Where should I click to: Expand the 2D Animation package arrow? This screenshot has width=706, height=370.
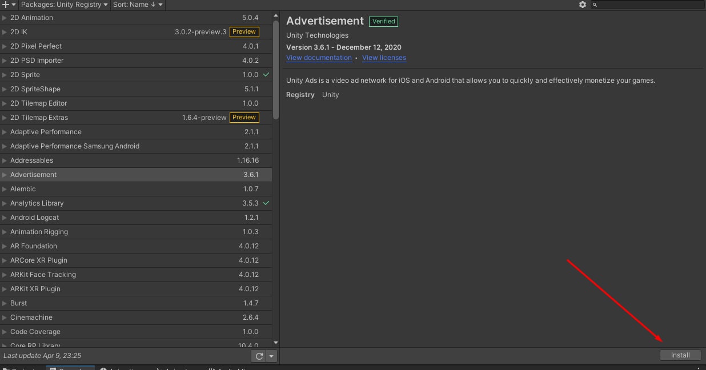5,18
